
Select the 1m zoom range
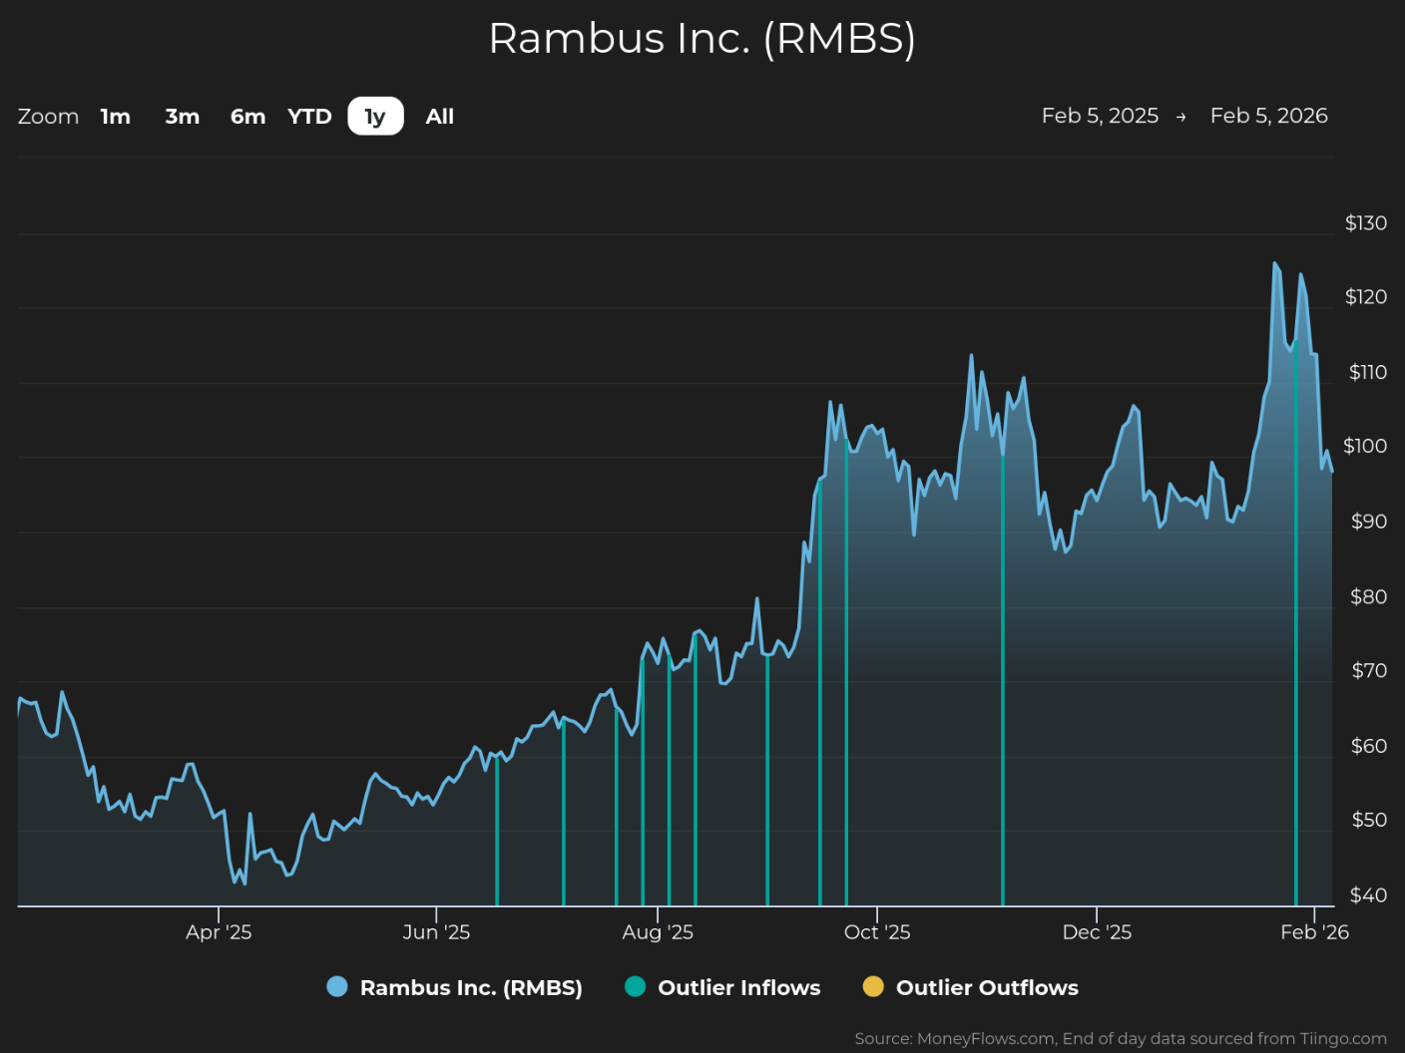tap(116, 117)
